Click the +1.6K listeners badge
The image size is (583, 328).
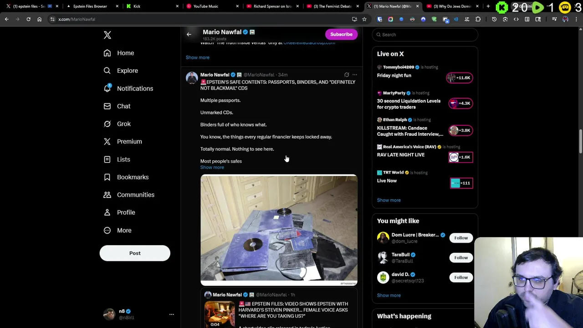click(460, 157)
